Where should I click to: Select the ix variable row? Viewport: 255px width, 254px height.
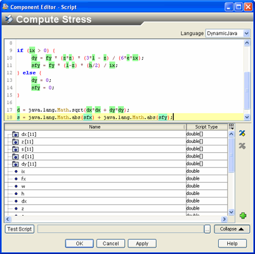point(116,171)
